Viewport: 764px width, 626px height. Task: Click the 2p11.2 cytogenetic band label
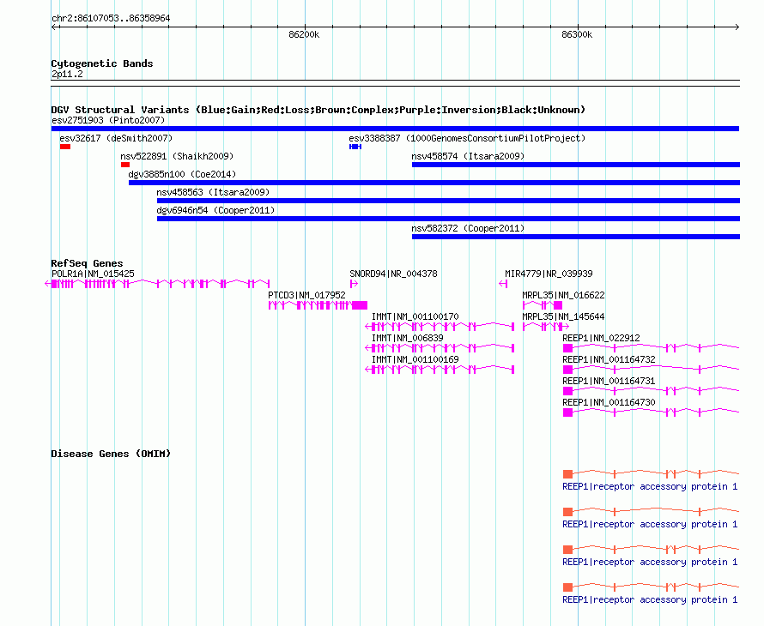click(x=67, y=74)
